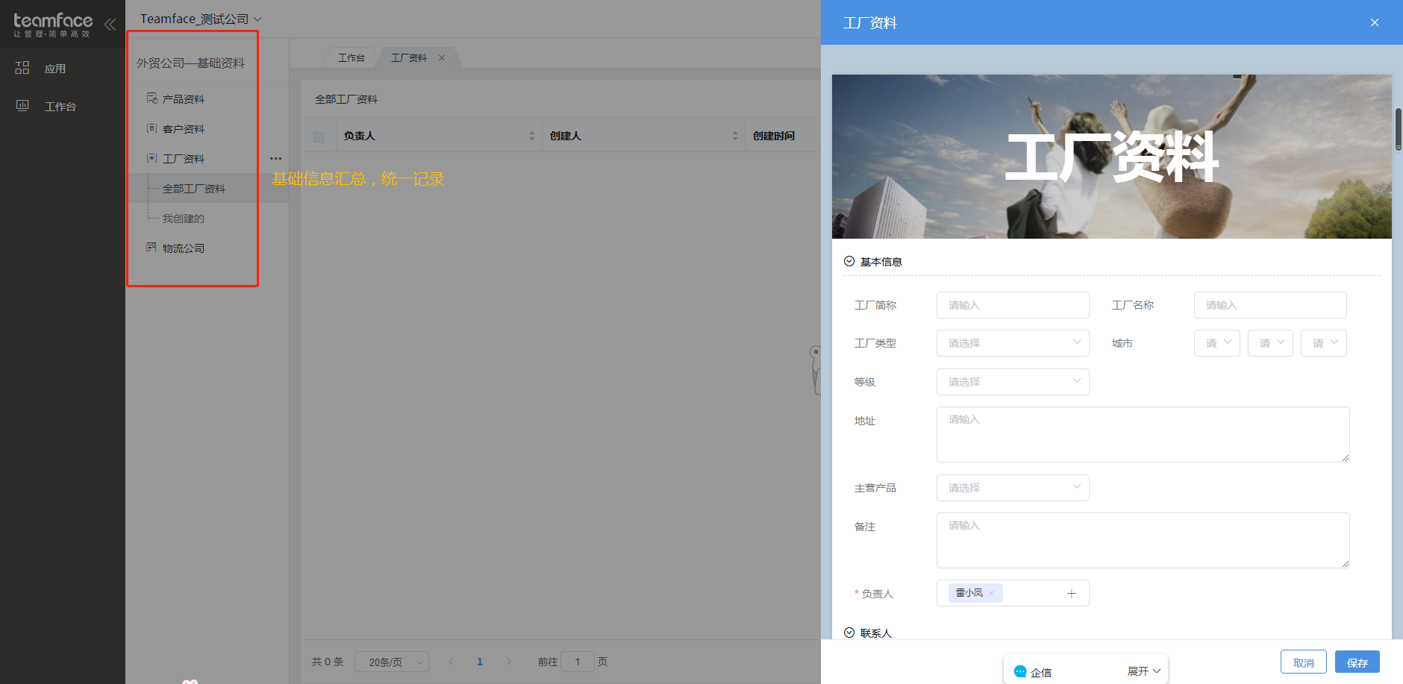1403x684 pixels.
Task: Click the 创建时间 column header
Action: [774, 136]
